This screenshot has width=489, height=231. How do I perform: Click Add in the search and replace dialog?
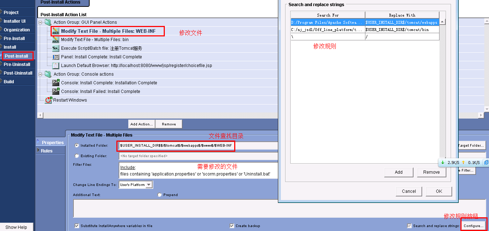click(x=399, y=172)
